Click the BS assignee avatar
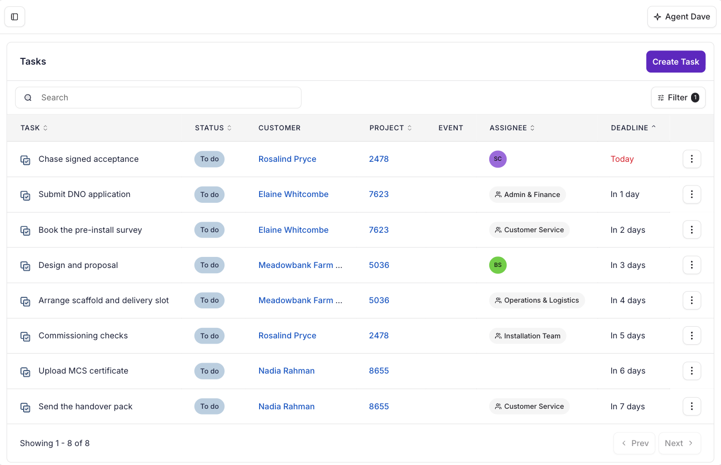Screen dimensions: 721x465 (498, 265)
